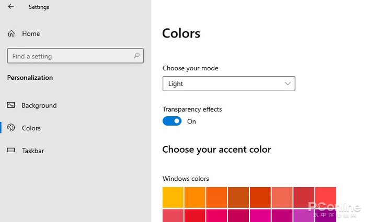Select Colors in Personalization sidebar
The image size is (366, 222).
tap(31, 128)
